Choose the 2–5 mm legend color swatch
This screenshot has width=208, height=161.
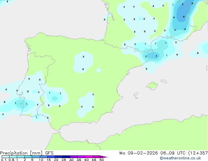[x=28, y=157]
